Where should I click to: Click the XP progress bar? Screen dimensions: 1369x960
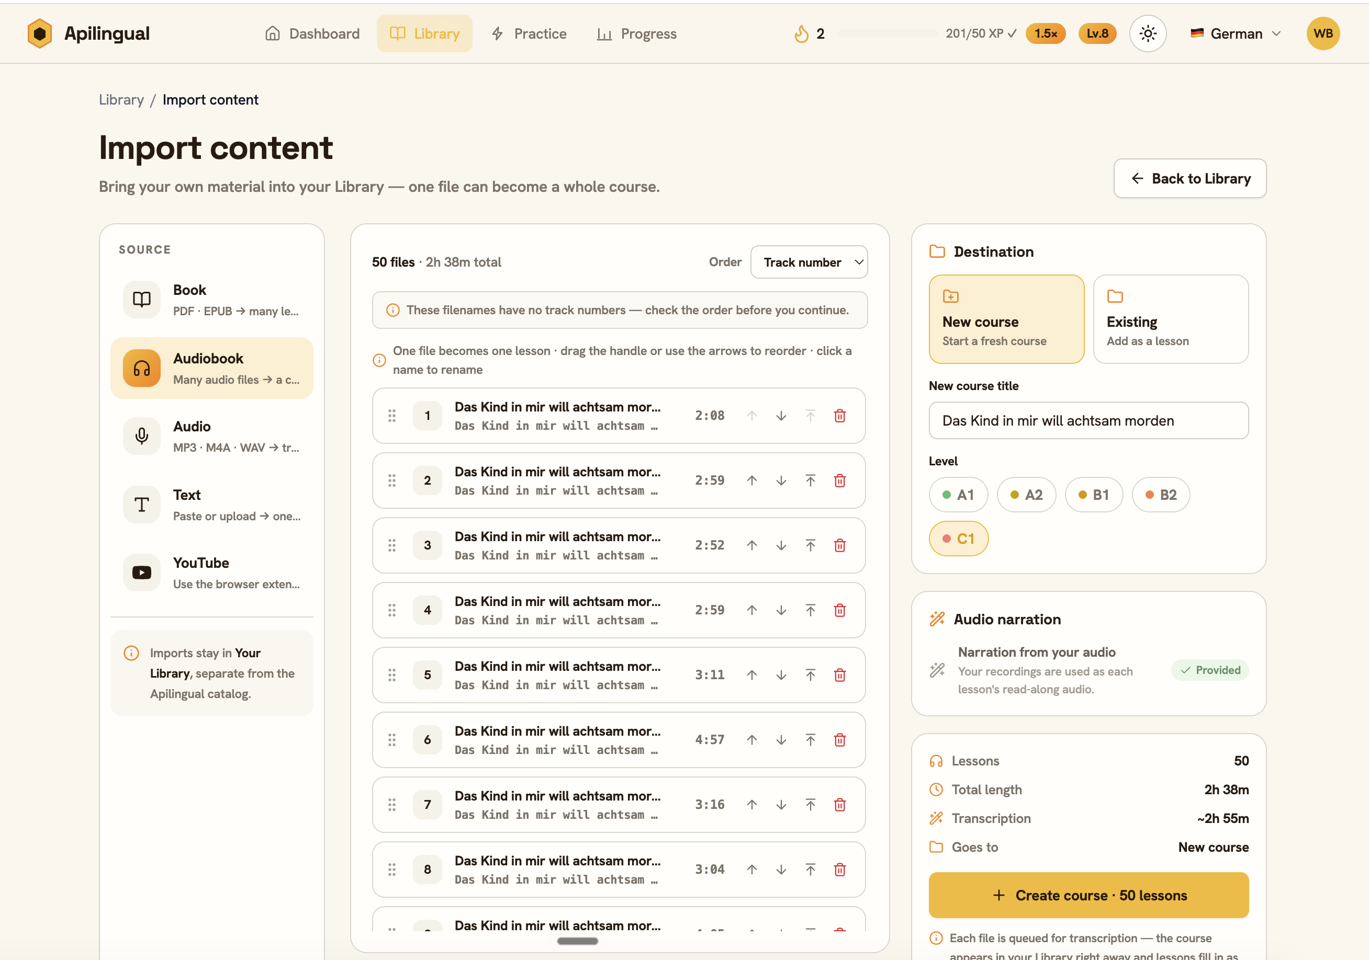[887, 33]
